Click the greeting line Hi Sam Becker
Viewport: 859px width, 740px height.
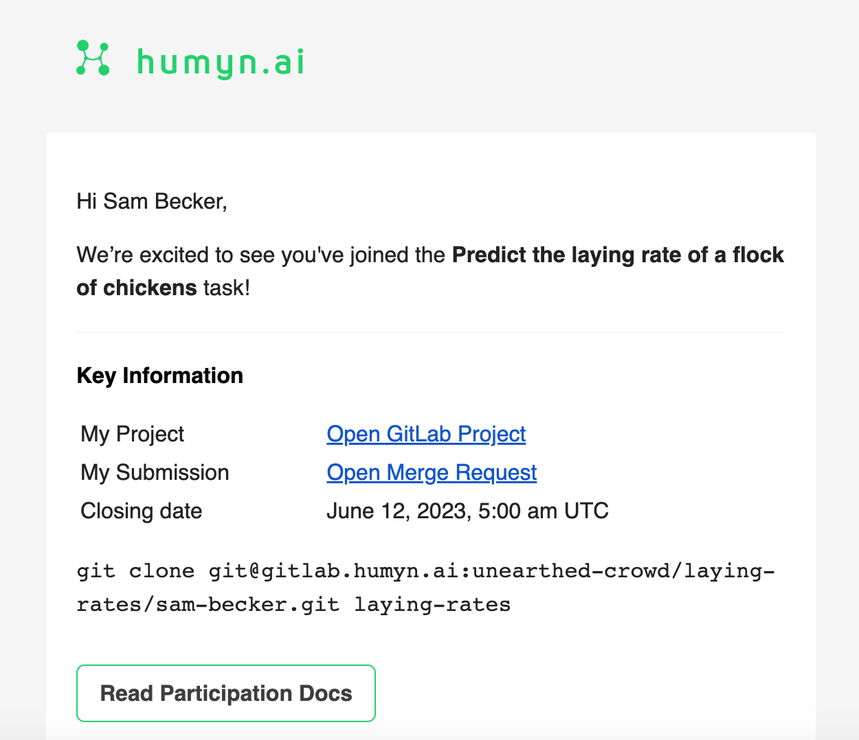pyautogui.click(x=152, y=201)
